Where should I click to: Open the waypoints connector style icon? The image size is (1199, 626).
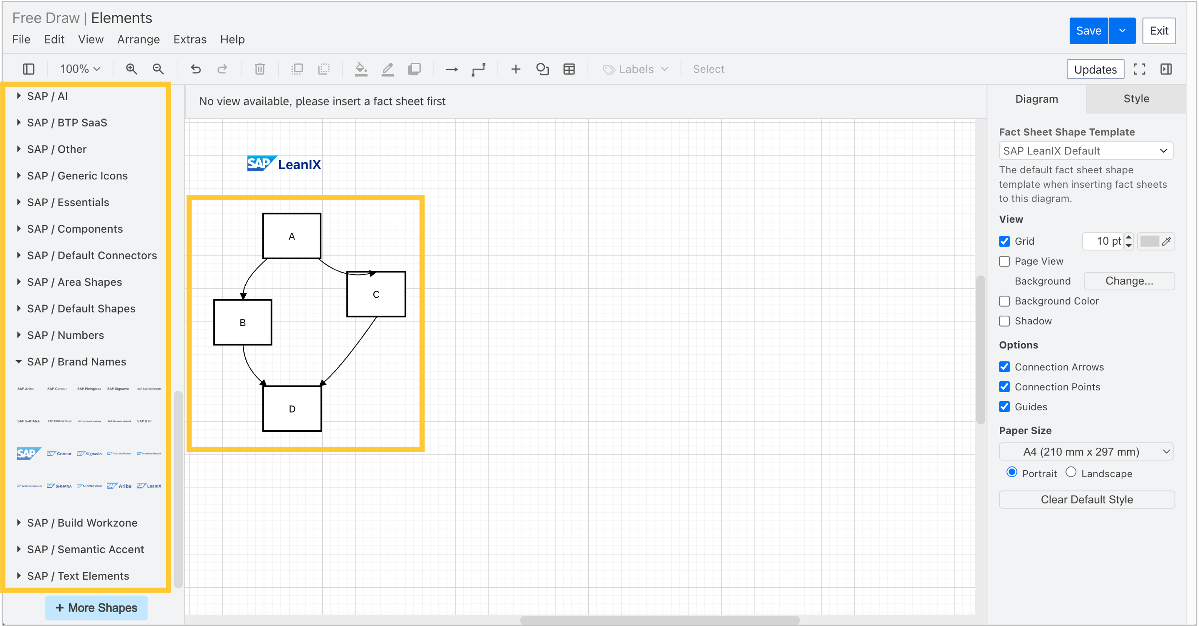tap(479, 69)
